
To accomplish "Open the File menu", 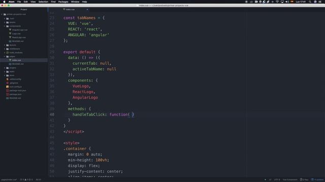I will pyautogui.click(x=19, y=2).
